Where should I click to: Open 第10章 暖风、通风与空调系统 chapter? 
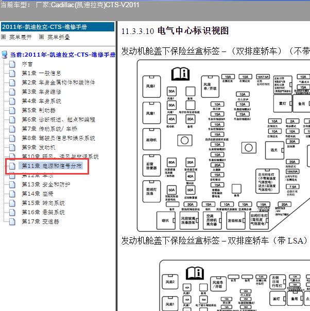pyautogui.click(x=60, y=157)
